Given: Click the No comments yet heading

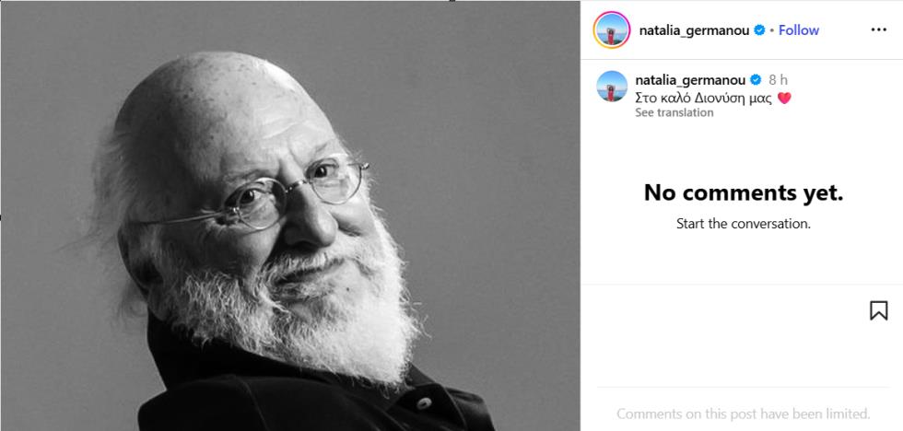Looking at the screenshot, I should click(744, 192).
